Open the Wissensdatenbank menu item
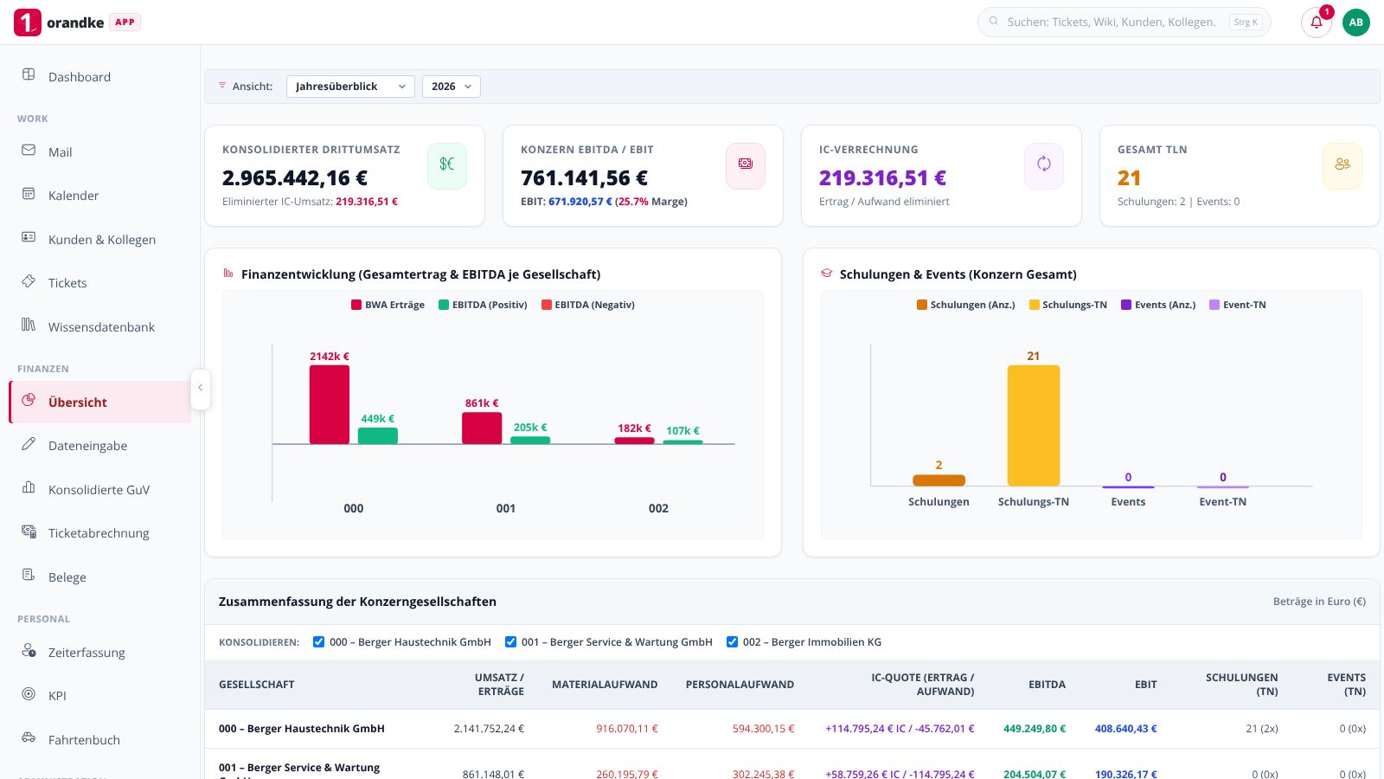The height and width of the screenshot is (779, 1384). (100, 327)
